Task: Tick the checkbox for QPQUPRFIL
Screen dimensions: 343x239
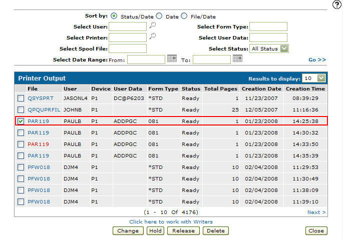Action: 21,109
